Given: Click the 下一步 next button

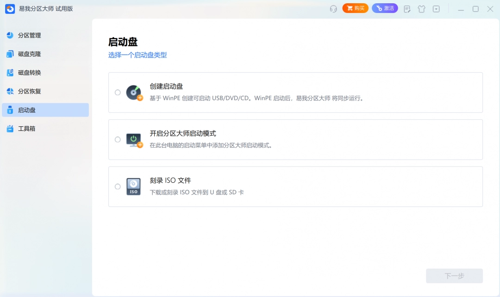Looking at the screenshot, I should coord(455,276).
